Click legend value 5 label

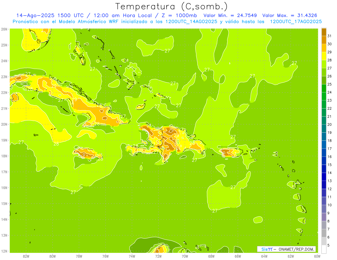[328, 245]
